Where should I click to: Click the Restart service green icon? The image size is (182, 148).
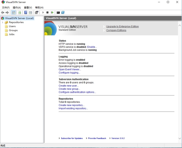(x=52, y=13)
